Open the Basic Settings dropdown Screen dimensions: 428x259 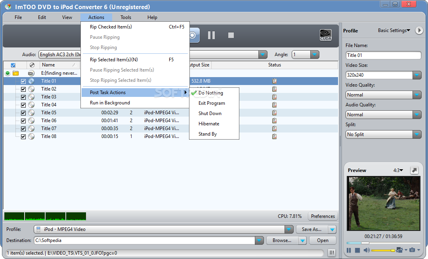394,30
